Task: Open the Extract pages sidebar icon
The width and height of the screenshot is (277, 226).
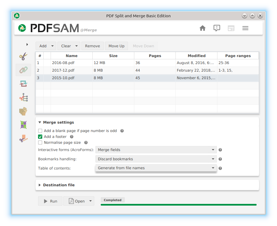Action: (23, 111)
